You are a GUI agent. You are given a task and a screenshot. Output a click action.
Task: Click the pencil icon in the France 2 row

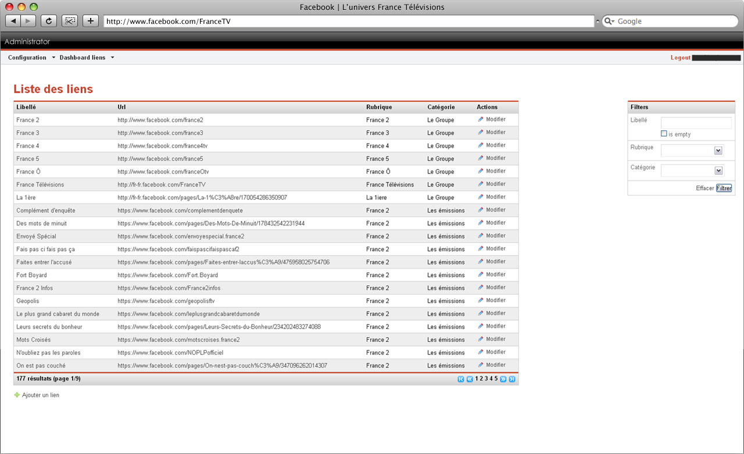point(481,119)
